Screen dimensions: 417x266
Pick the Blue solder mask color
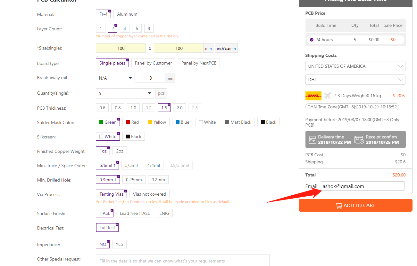(182, 122)
